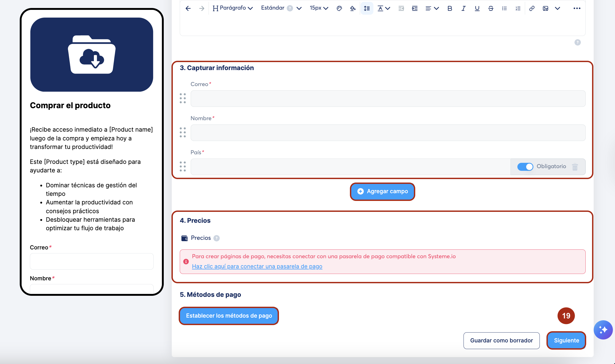
Task: Open more toolbar options (three dots)
Action: tap(577, 9)
